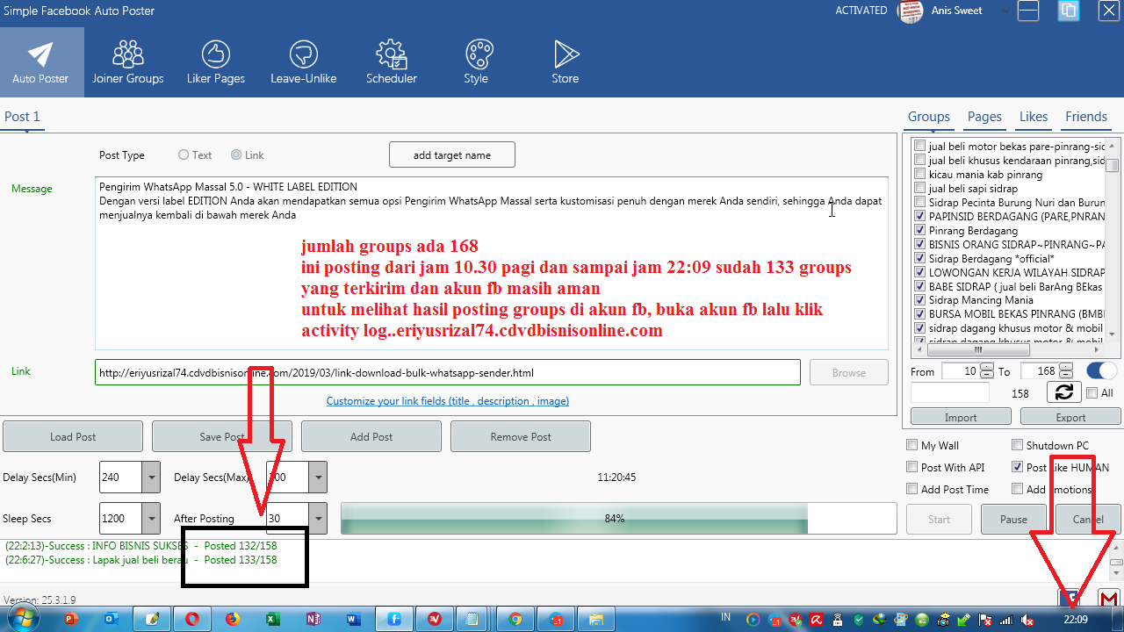This screenshot has width=1124, height=632.
Task: Open the Scheduler section
Action: [392, 61]
